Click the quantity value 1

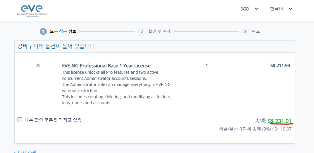click(x=207, y=66)
